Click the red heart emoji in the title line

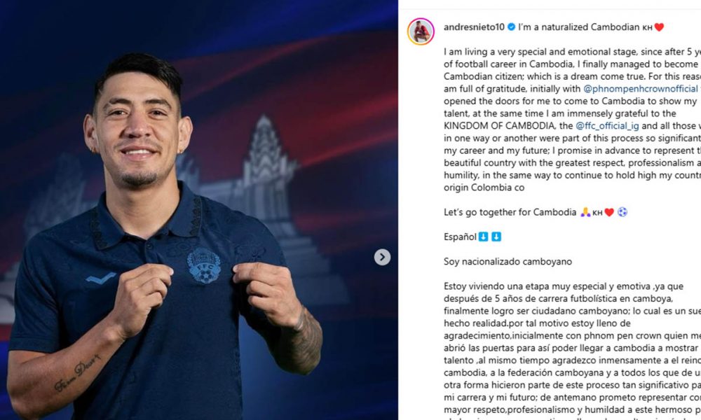659,27
